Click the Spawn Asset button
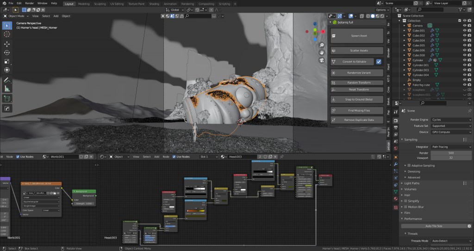474x251 pixels. [x=357, y=36]
